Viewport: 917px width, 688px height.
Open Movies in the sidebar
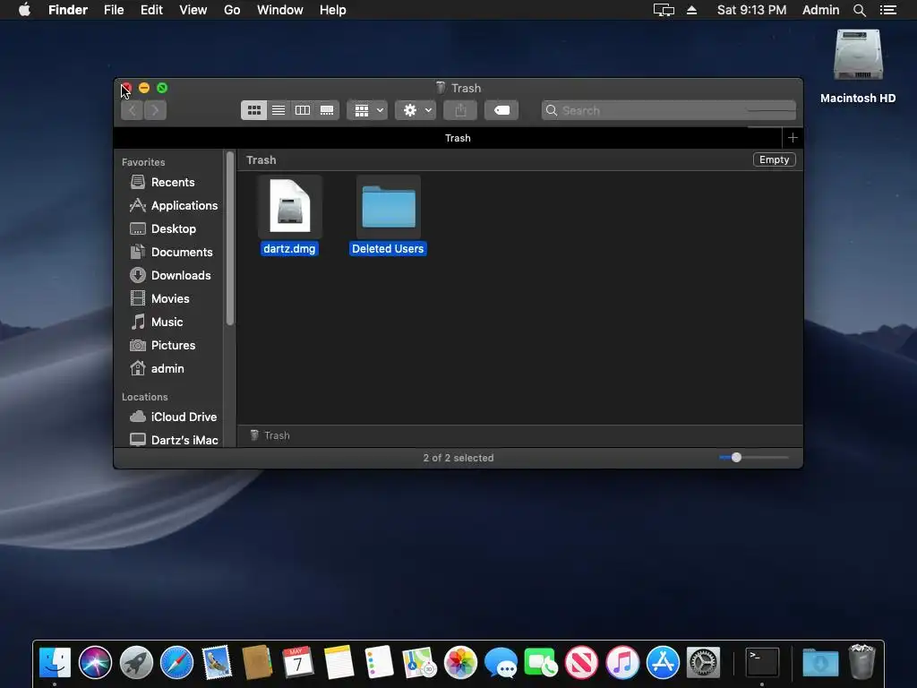(x=159, y=299)
